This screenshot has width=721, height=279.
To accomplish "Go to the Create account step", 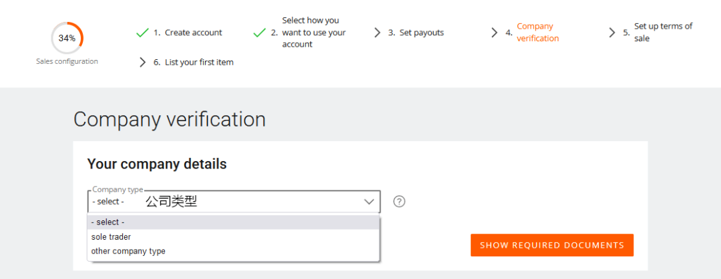I will (193, 33).
